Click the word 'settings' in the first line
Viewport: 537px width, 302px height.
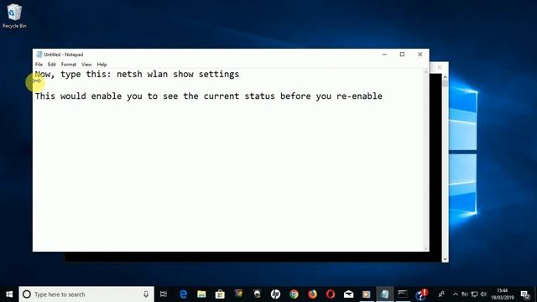[219, 75]
